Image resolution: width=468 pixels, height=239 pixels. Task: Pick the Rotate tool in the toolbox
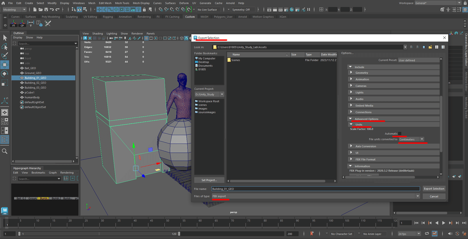pyautogui.click(x=5, y=73)
